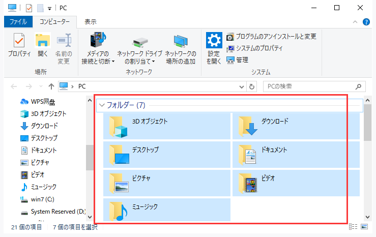The width and height of the screenshot is (376, 237).
Task: Click the Properties (プロパティ) ribbon icon
Action: pyautogui.click(x=19, y=45)
